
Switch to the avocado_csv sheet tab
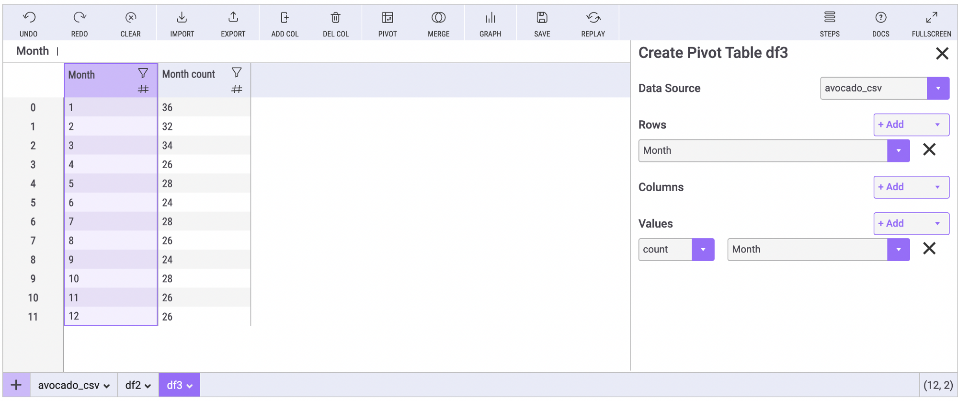click(x=73, y=385)
